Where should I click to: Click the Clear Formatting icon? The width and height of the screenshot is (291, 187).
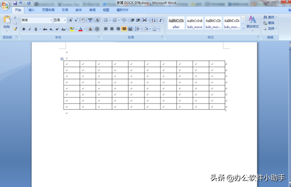(83, 20)
